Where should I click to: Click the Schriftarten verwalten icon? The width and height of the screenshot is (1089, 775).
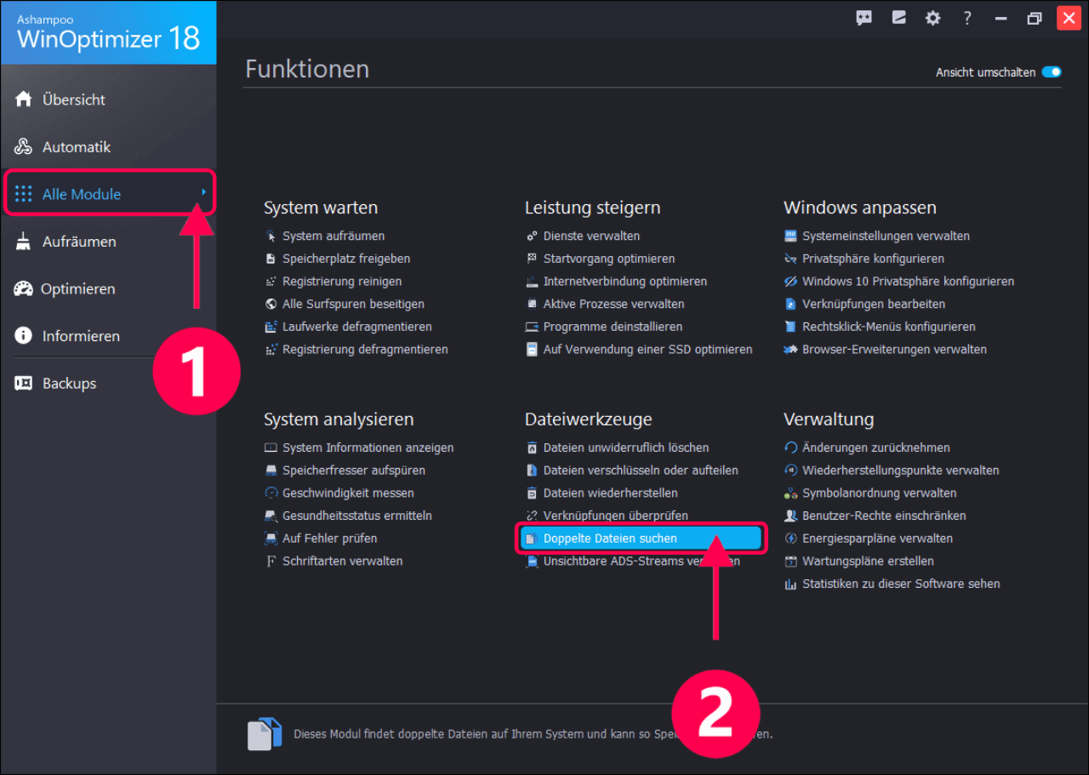pos(271,561)
